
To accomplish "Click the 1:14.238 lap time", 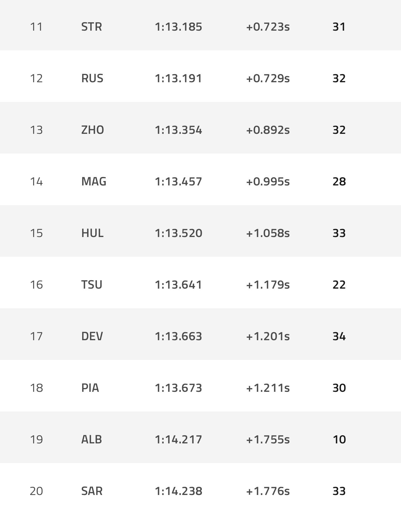I will (x=178, y=491).
